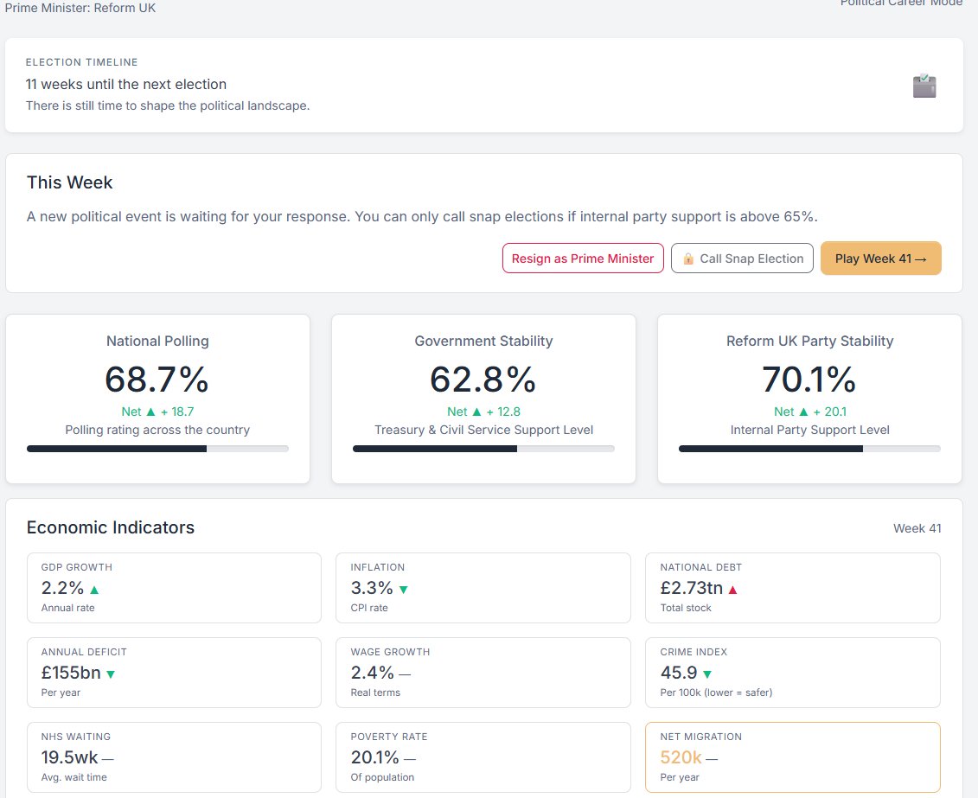978x798 pixels.
Task: Click the "Per 100k (lower = safer)" caption
Action: click(x=716, y=693)
